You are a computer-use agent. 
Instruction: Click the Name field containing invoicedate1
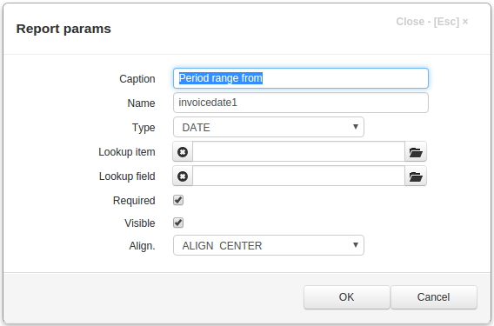point(301,103)
